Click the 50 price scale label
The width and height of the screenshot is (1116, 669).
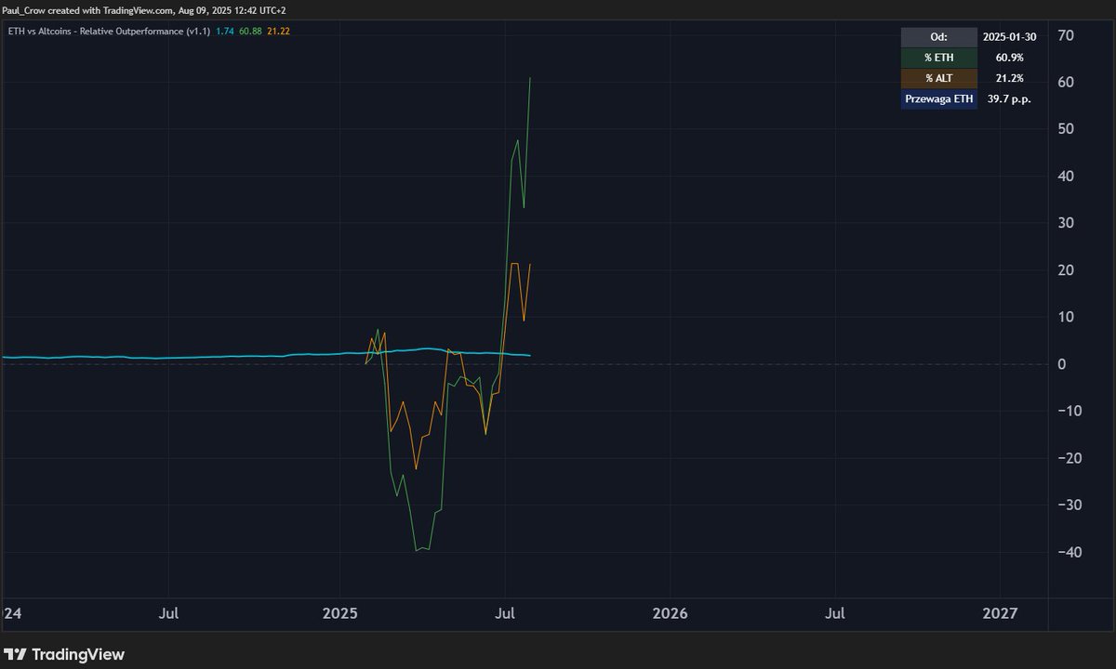(x=1067, y=129)
